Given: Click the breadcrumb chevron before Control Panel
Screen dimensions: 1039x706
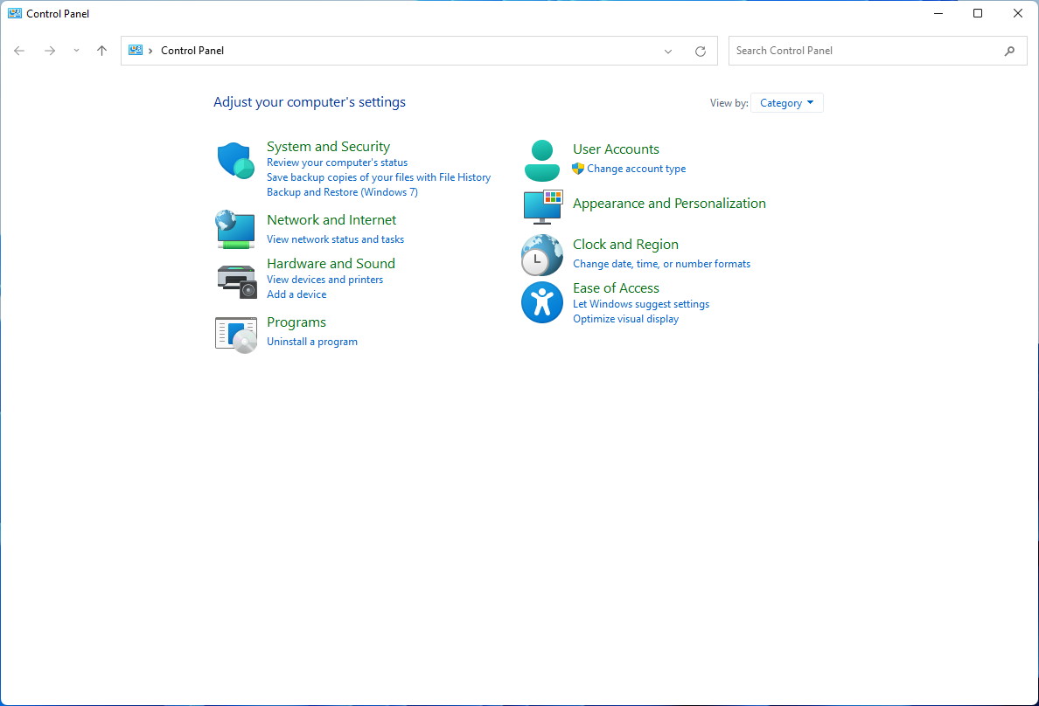Looking at the screenshot, I should point(150,51).
